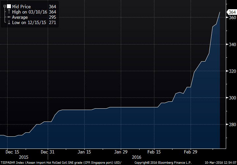Click the 300 label on the price axis
This screenshot has height=165, width=237.
coord(232,98)
